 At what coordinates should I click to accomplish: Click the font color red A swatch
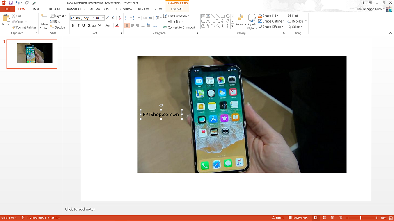click(117, 25)
